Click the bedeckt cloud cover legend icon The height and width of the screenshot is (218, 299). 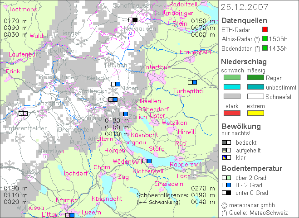[x=226, y=142]
